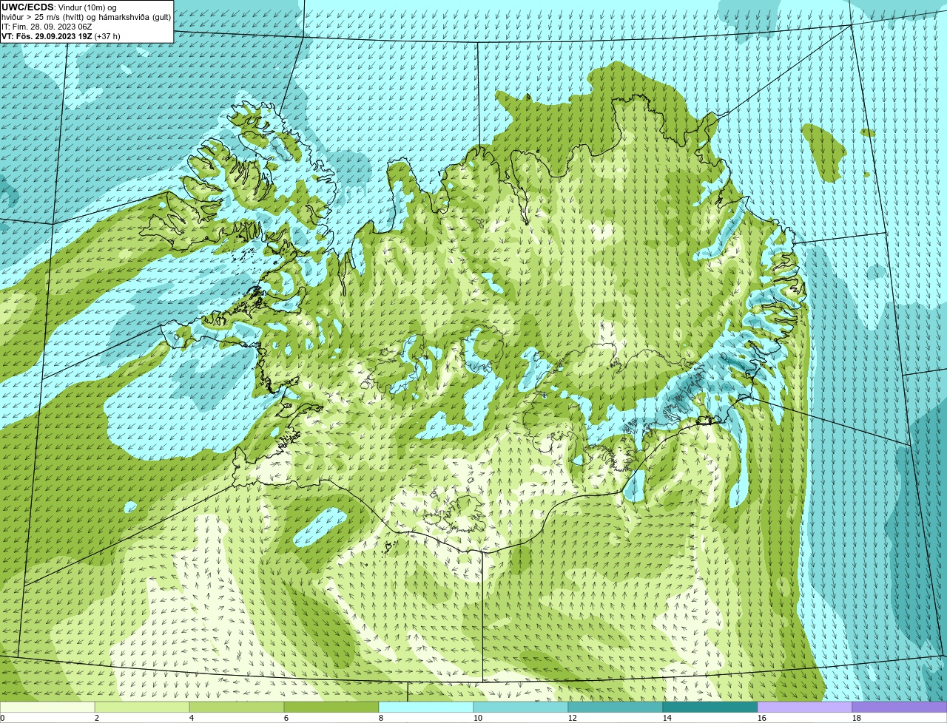The height and width of the screenshot is (723, 947).
Task: Click the "0" label on the wind scale
Action: coord(2,718)
